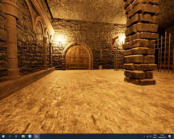
Task: Open the POR PTB2 language indicator
Action: 155,136
